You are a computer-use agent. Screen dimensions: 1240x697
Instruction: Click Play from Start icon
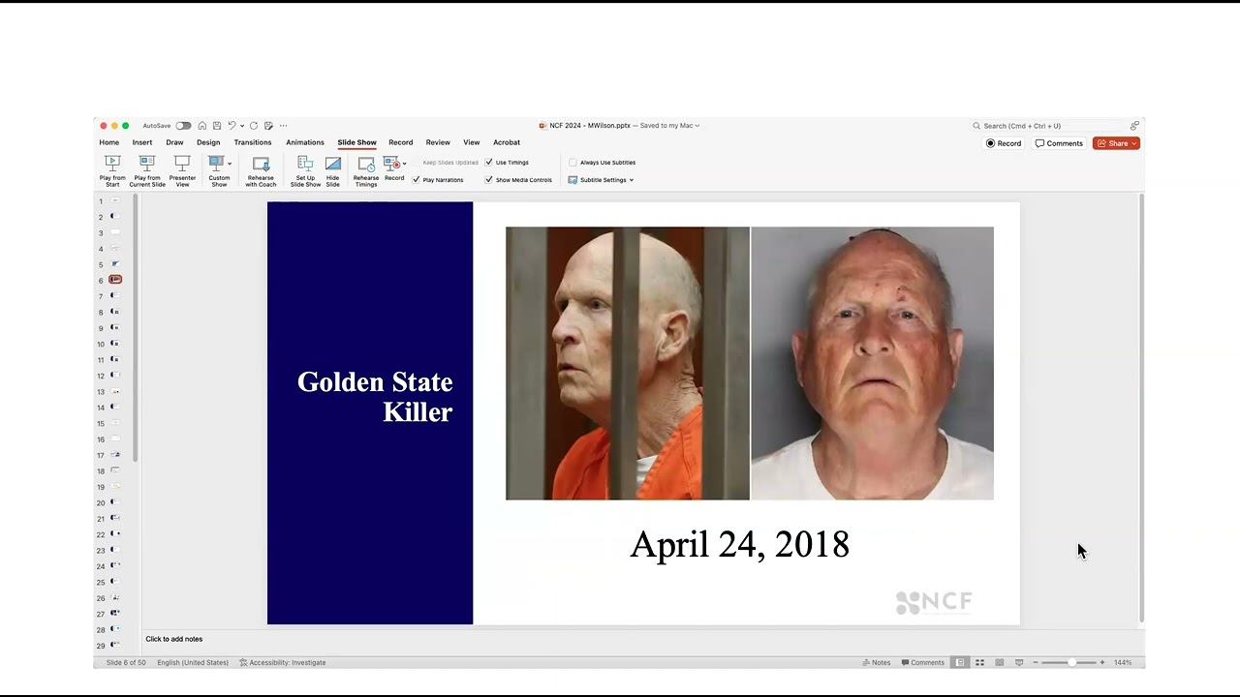(112, 164)
